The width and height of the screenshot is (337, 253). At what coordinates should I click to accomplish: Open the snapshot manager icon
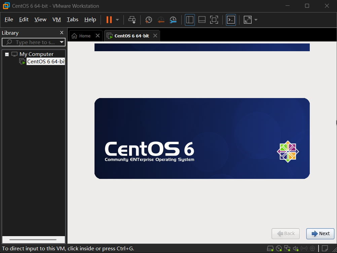[x=173, y=20]
